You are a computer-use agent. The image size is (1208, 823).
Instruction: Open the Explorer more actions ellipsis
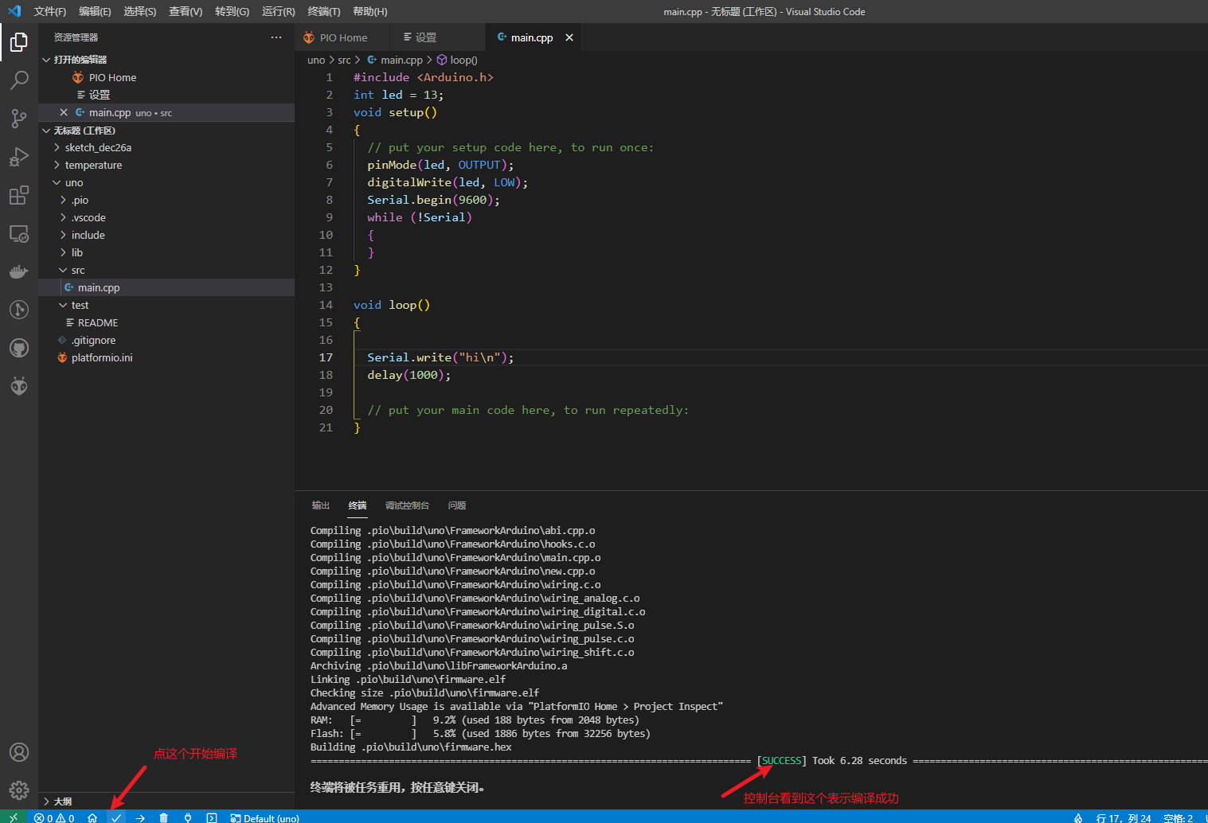click(276, 37)
